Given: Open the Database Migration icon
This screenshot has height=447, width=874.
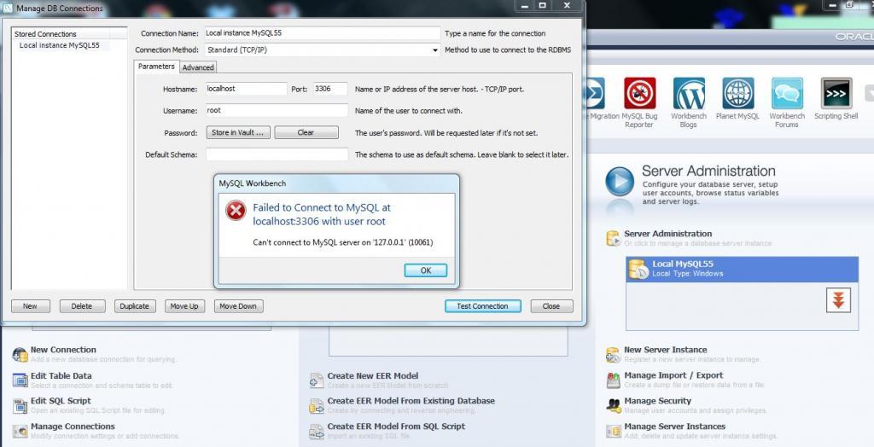Looking at the screenshot, I should [594, 93].
